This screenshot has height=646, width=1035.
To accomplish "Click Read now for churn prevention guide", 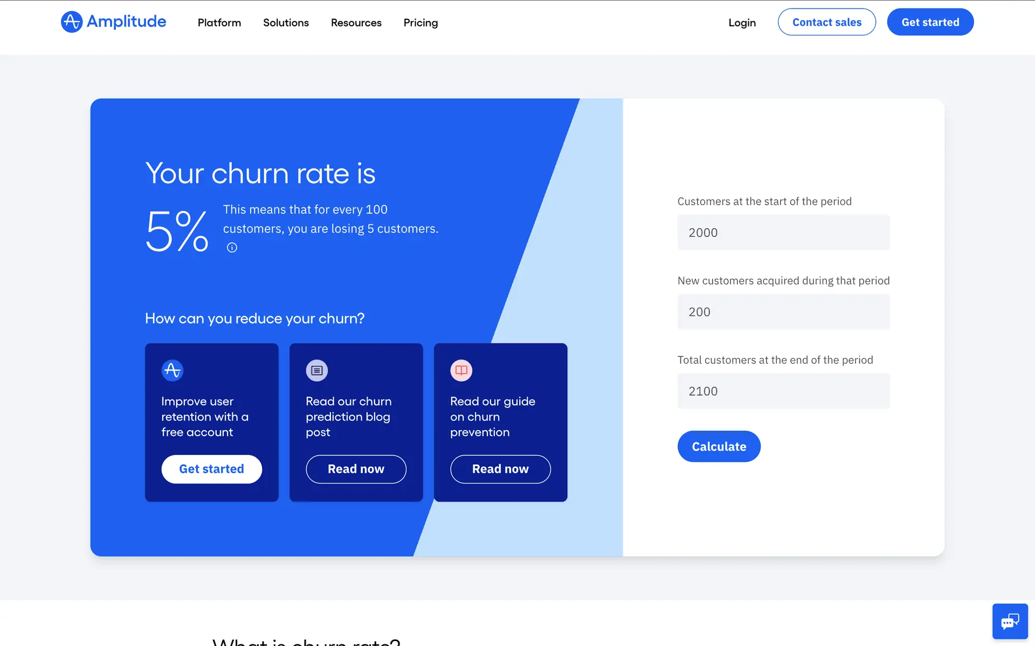I will [501, 469].
